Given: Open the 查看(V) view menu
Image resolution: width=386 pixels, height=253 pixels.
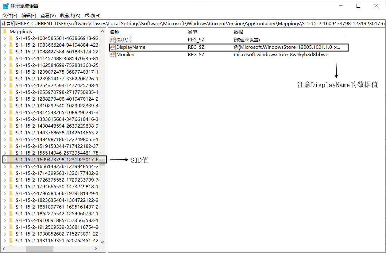Looking at the screenshot, I should 48,16.
